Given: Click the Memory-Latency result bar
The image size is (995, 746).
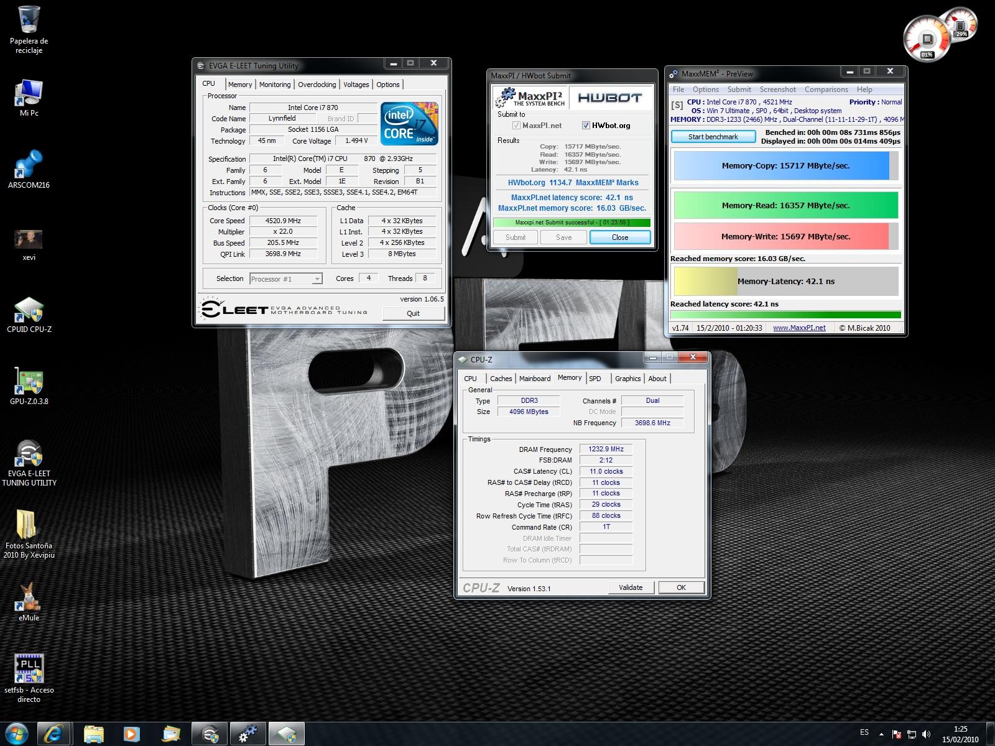Looking at the screenshot, I should (x=786, y=281).
